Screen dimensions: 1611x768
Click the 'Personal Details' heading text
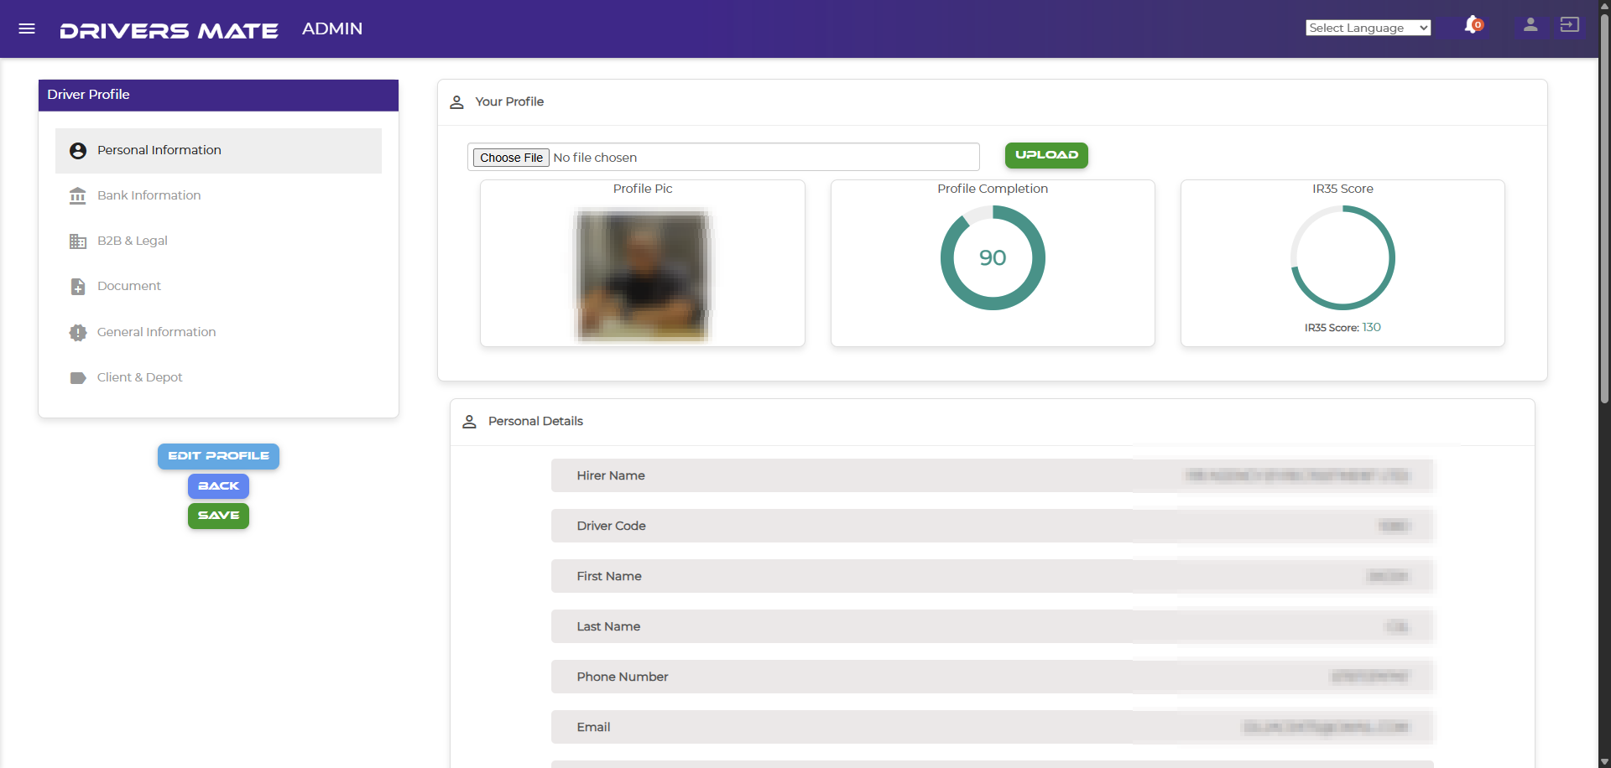pyautogui.click(x=535, y=421)
